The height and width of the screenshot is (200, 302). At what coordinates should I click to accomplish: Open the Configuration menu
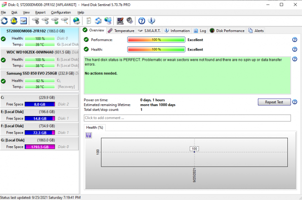point(61,12)
